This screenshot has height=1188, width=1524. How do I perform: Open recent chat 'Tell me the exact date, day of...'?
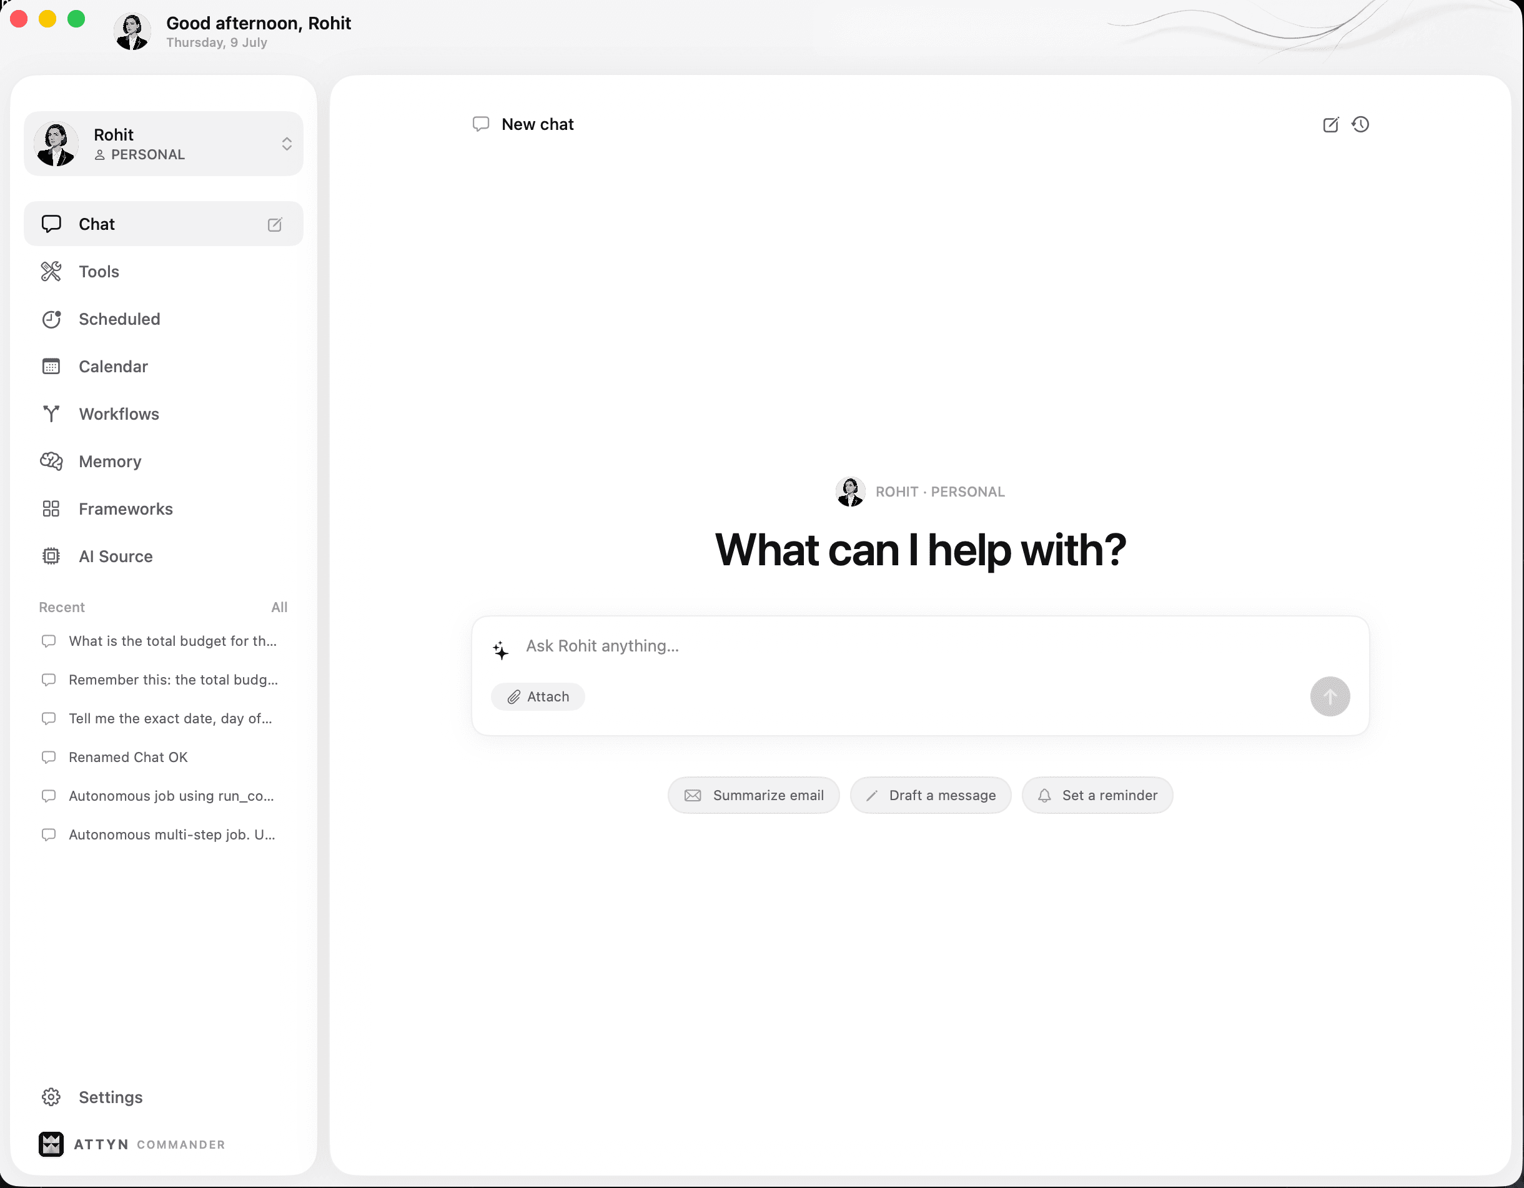click(x=163, y=718)
